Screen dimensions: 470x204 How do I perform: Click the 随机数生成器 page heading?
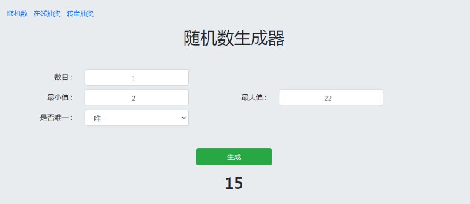[x=234, y=39]
